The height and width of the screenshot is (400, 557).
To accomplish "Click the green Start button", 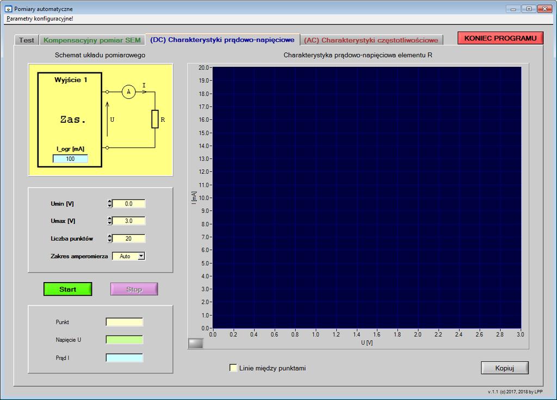I will [68, 289].
